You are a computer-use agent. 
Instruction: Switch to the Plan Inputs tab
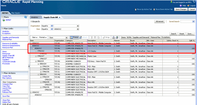click(16, 13)
